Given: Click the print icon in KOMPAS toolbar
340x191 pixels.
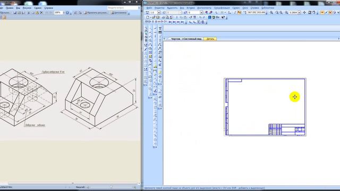Looking at the screenshot, I should point(163,18).
